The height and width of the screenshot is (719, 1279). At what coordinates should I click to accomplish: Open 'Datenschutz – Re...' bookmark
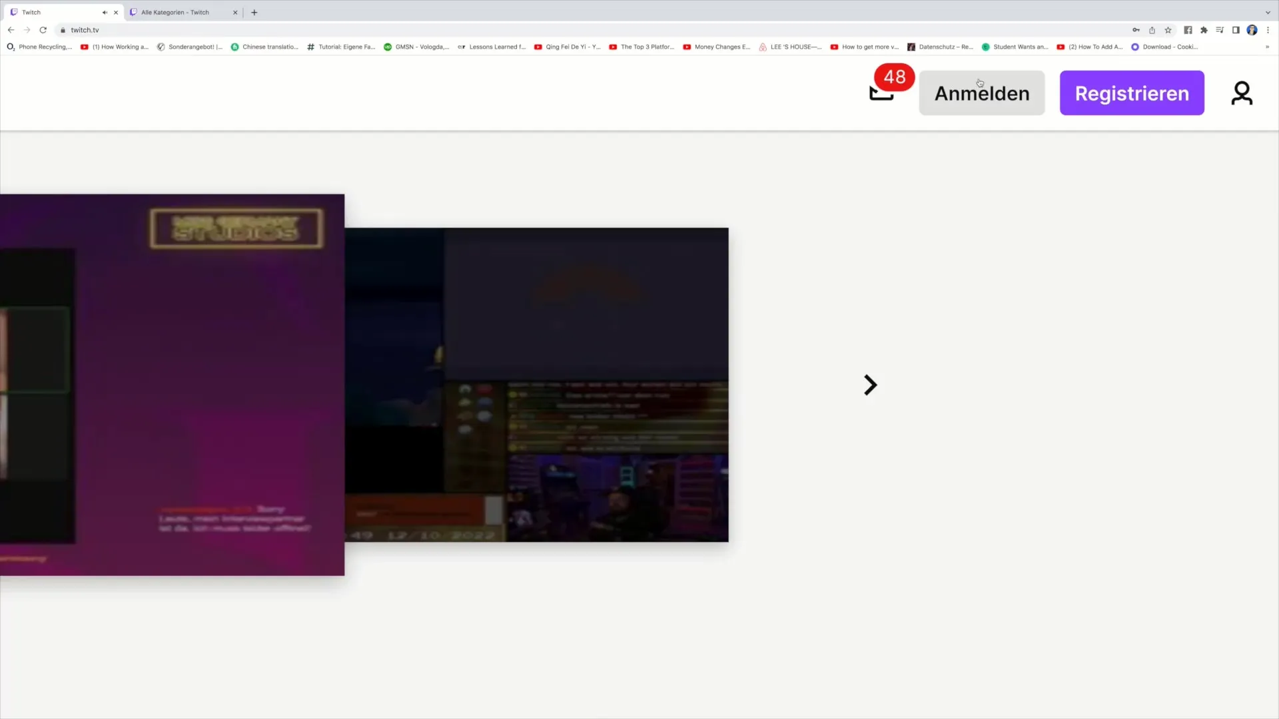tap(941, 47)
